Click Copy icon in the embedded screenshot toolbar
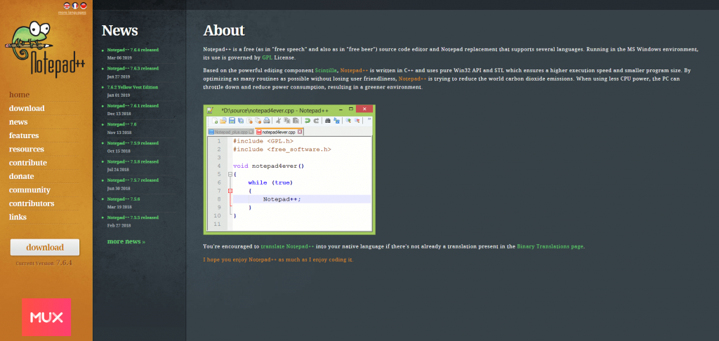This screenshot has width=719, height=341. pos(287,121)
